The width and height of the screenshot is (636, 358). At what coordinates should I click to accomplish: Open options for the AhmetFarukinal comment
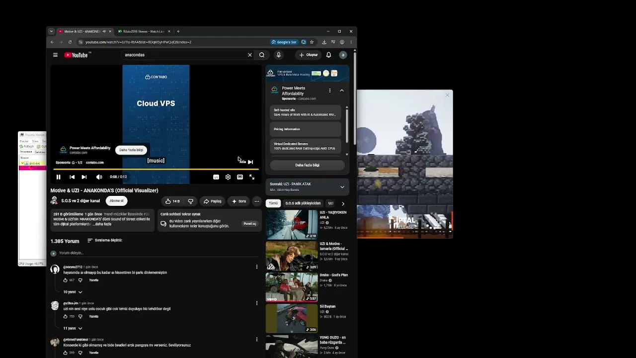coord(257,340)
